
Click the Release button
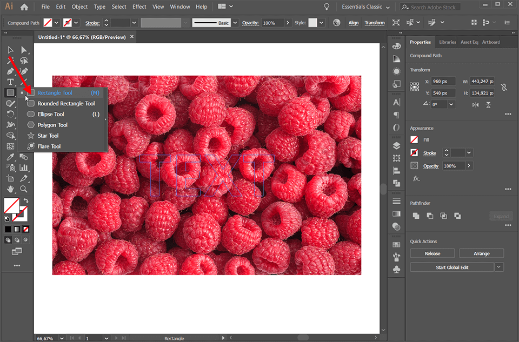coord(432,253)
